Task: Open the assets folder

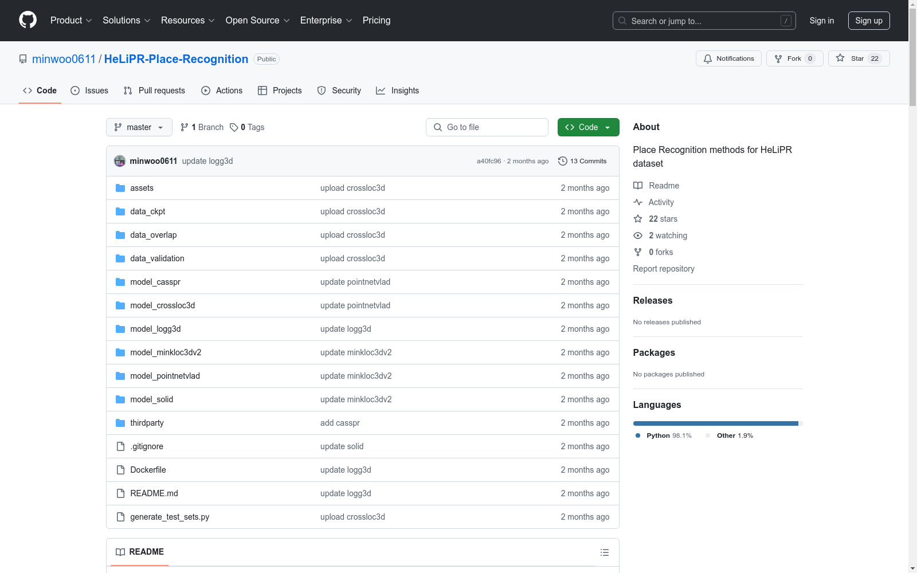Action: 142,188
